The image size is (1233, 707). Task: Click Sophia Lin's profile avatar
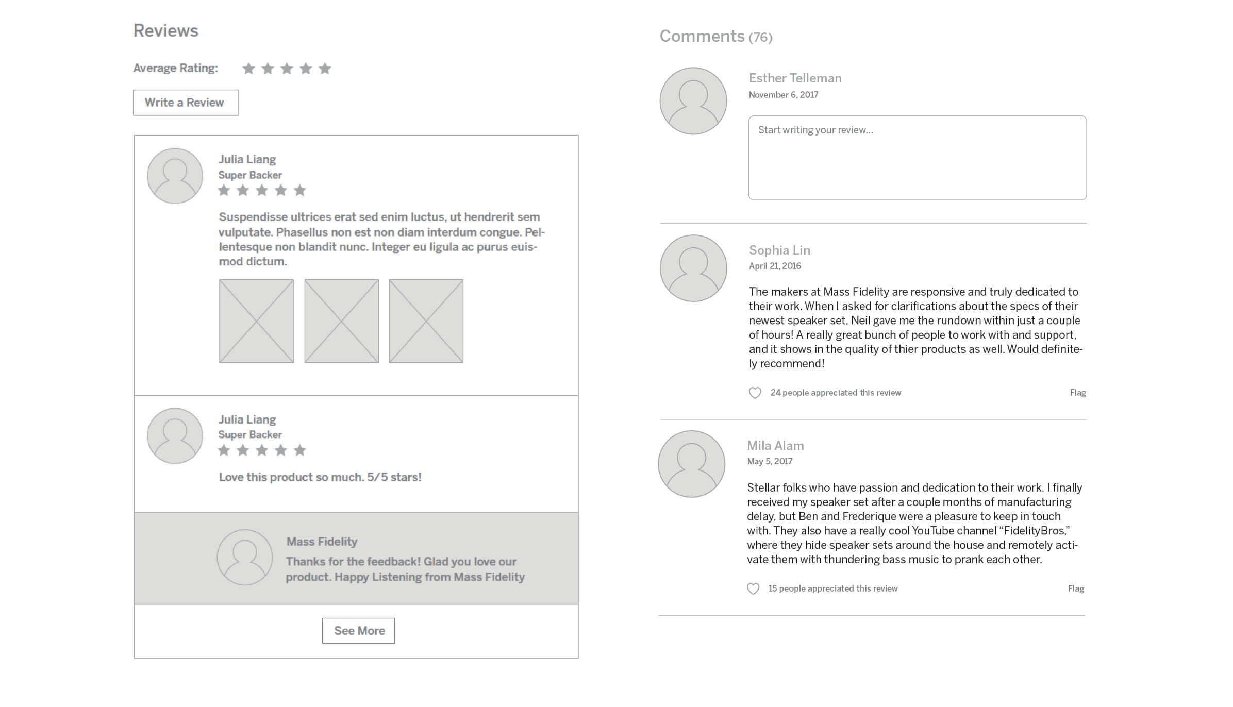[x=693, y=268]
